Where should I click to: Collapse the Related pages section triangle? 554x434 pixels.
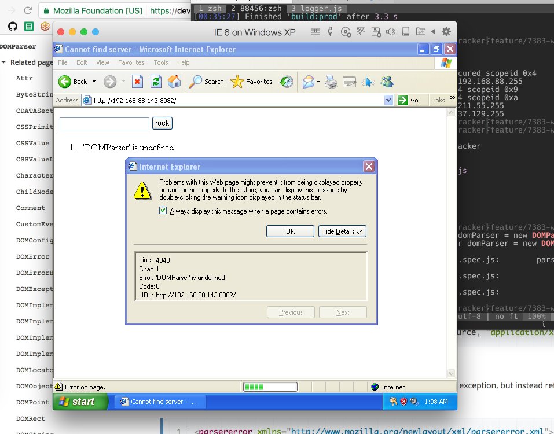(x=3, y=62)
